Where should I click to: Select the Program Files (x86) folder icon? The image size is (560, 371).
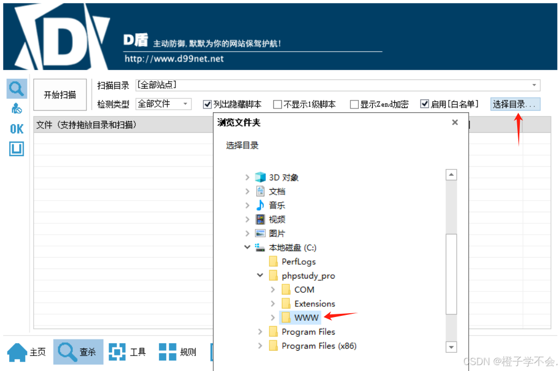(273, 346)
